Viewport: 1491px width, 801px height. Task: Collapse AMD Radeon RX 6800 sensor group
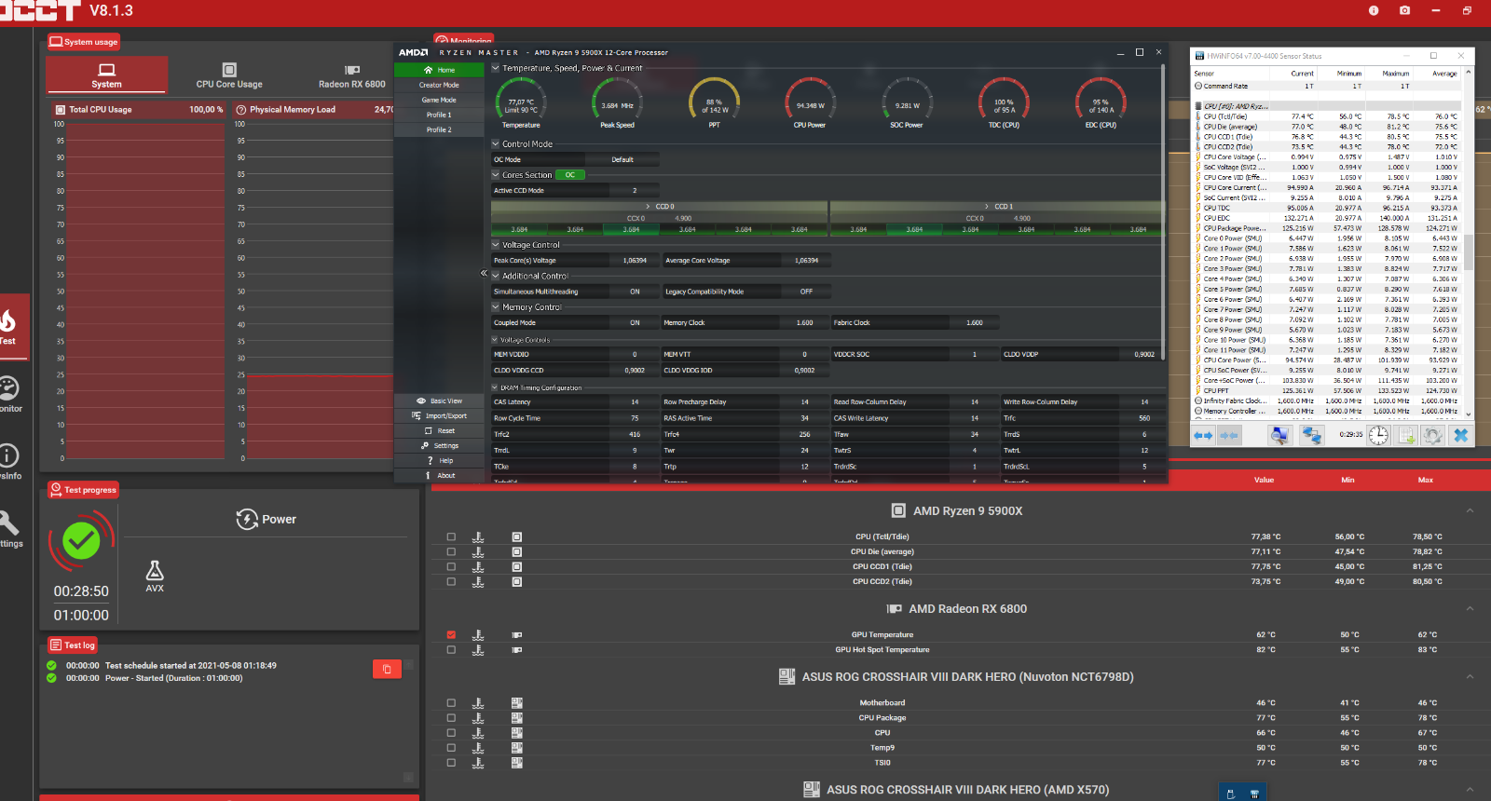coord(1470,608)
